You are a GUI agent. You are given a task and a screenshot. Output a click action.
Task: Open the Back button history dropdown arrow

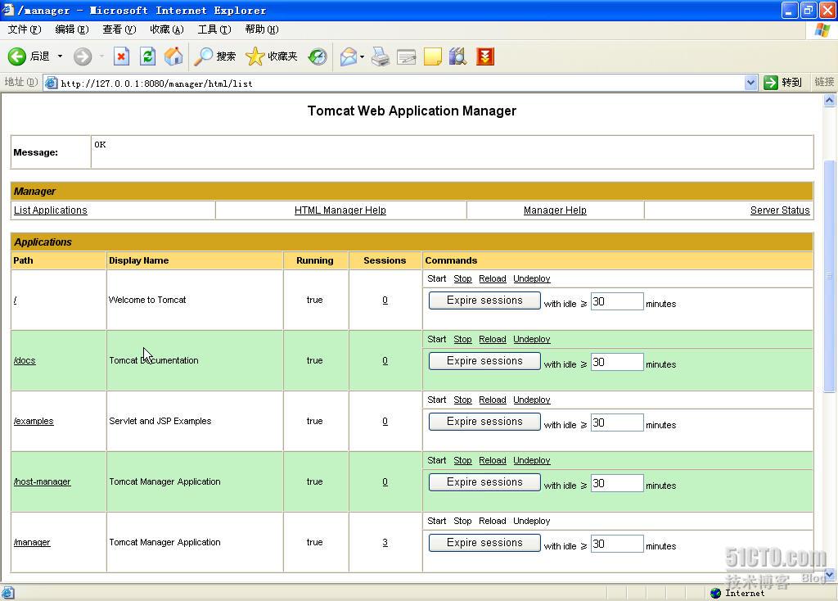pos(60,56)
